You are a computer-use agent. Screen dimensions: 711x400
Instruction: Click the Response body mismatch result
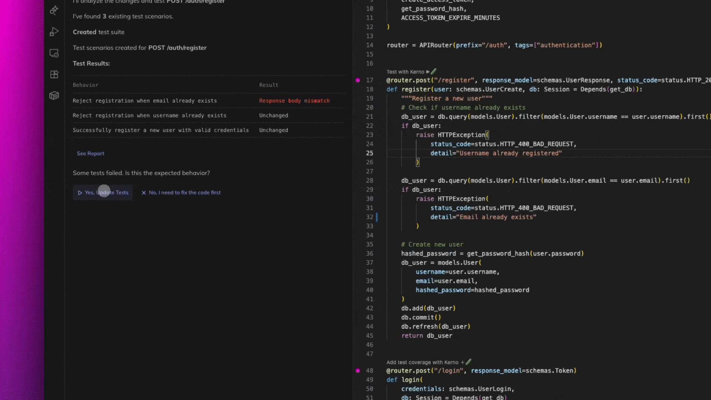pyautogui.click(x=294, y=101)
